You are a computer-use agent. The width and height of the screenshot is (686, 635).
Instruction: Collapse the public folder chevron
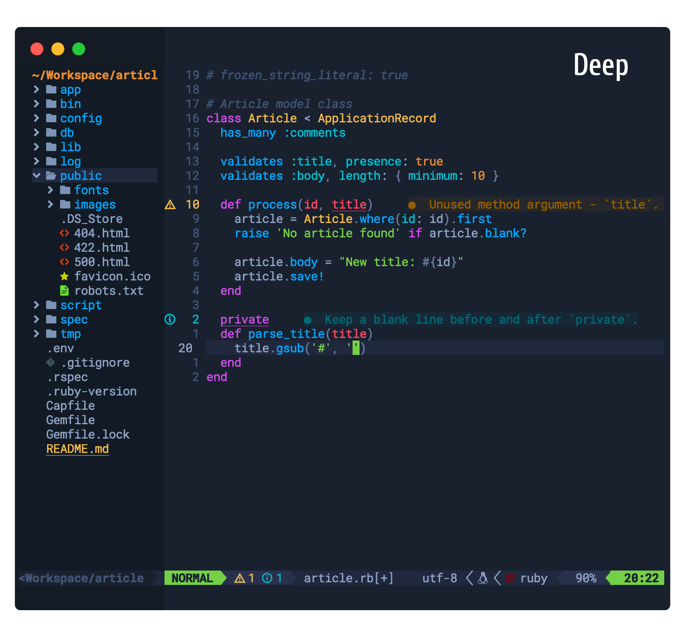[x=37, y=176]
